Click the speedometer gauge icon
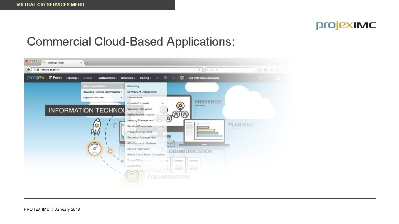This screenshot has width=399, height=224. point(95,149)
